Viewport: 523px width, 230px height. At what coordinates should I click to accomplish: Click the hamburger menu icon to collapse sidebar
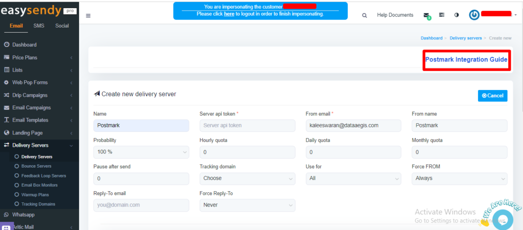click(x=88, y=15)
